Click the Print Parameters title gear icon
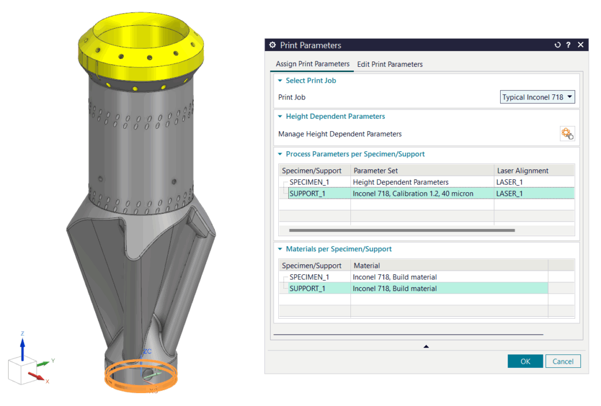The height and width of the screenshot is (406, 601). click(272, 45)
